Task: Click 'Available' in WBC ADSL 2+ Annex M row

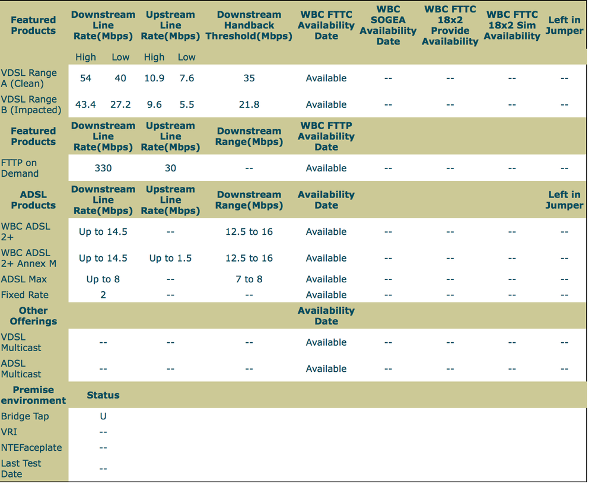Action: [326, 258]
